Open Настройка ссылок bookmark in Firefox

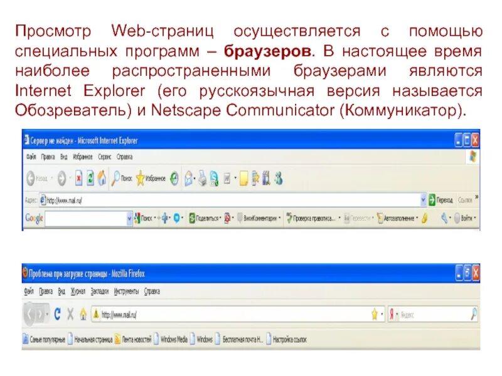pyautogui.click(x=286, y=339)
